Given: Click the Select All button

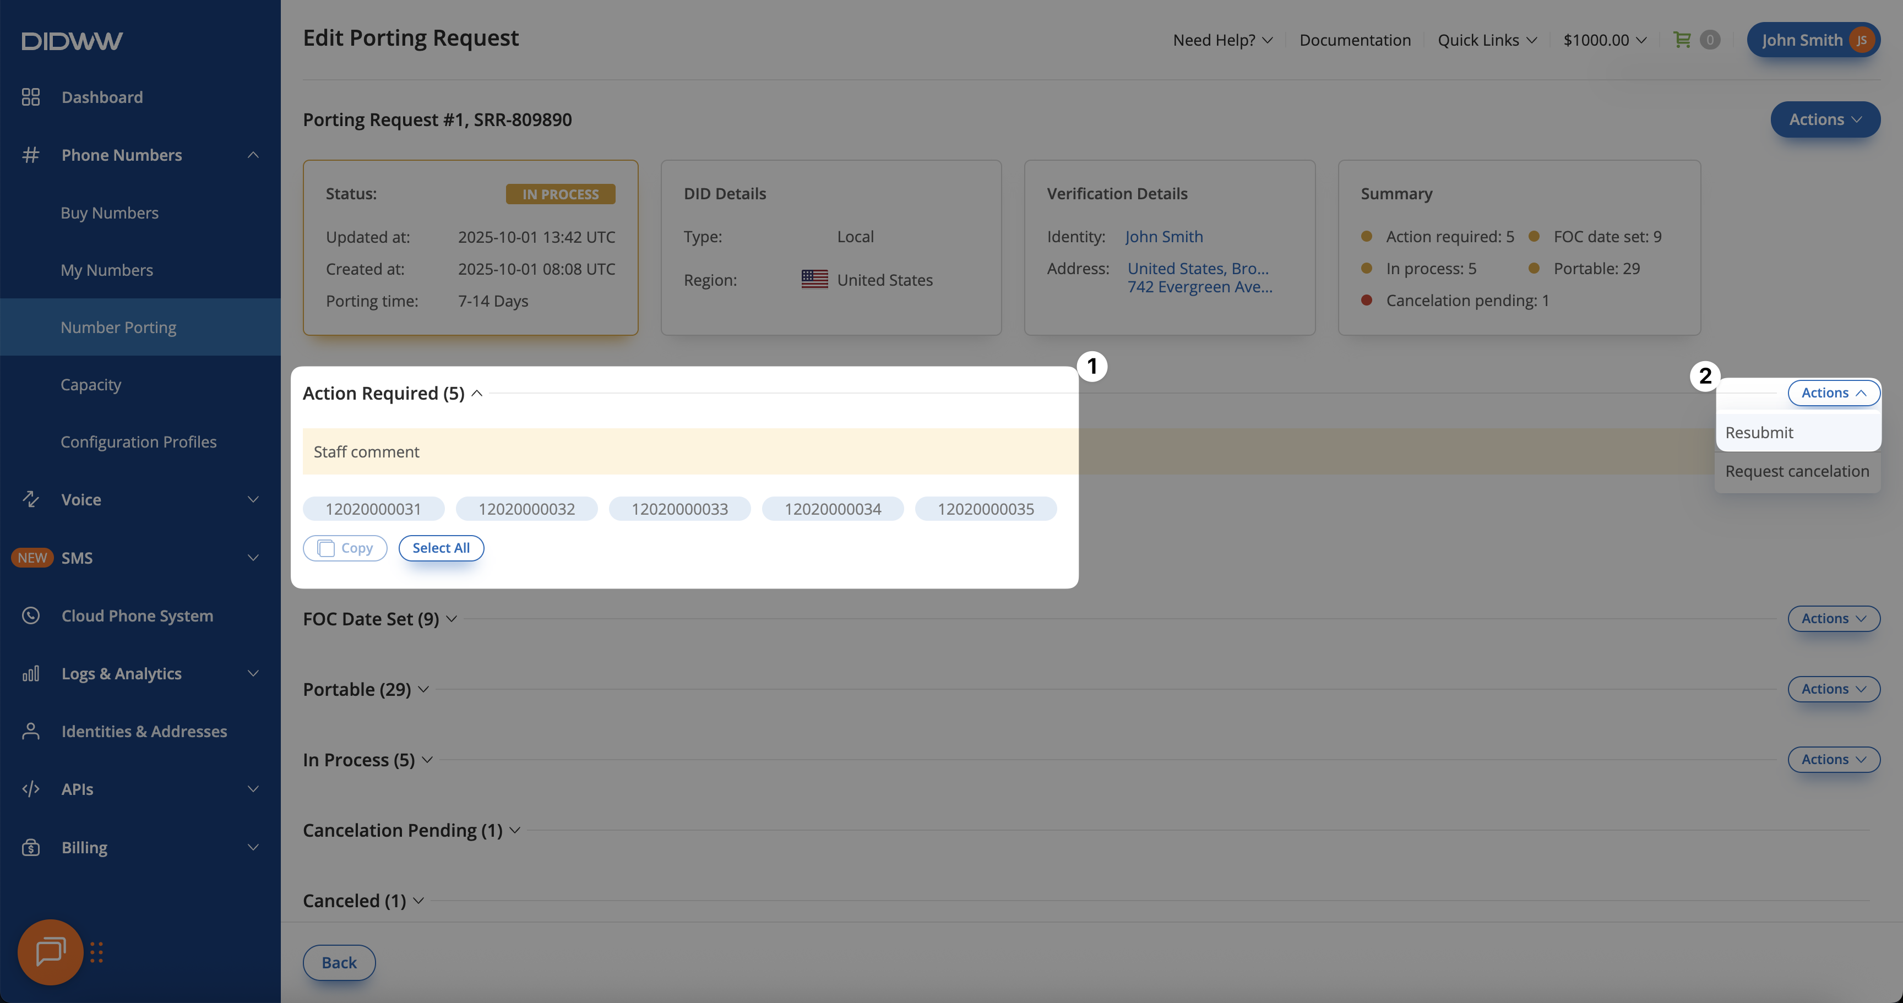Looking at the screenshot, I should click(441, 548).
